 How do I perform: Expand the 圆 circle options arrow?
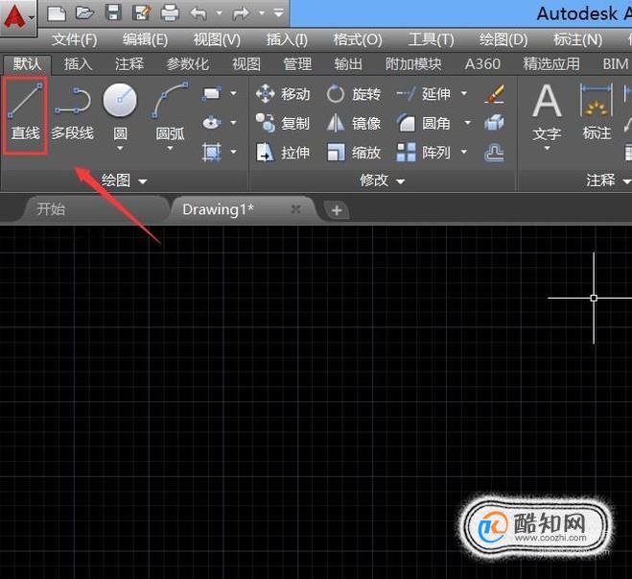[120, 149]
